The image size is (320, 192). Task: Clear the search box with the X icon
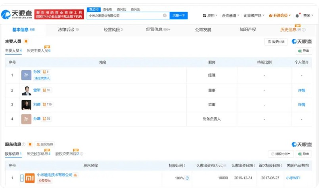[x=165, y=15]
